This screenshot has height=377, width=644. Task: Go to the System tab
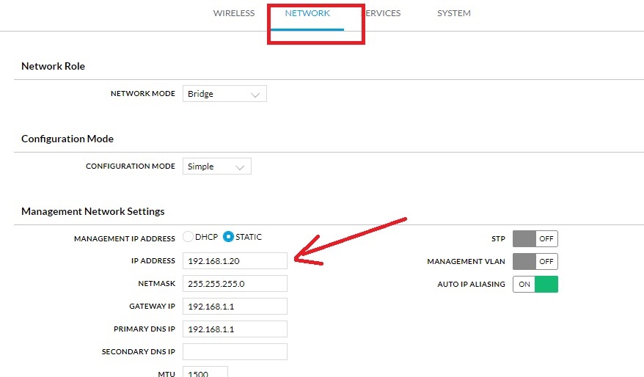click(453, 13)
